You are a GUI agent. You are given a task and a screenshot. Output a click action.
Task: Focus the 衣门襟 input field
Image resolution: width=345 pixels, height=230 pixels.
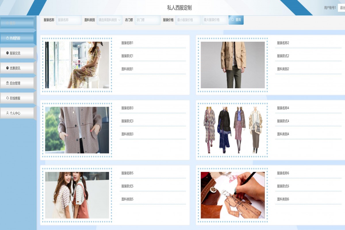tap(147, 20)
